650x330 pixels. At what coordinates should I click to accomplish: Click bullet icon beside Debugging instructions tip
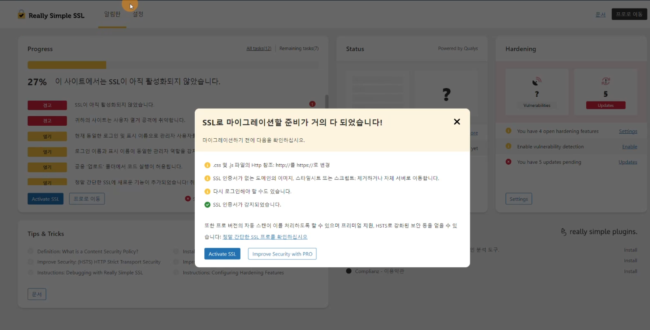coord(31,272)
